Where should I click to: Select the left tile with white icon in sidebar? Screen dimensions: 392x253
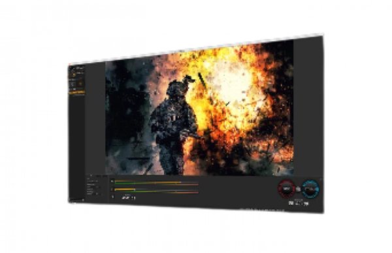(73, 84)
